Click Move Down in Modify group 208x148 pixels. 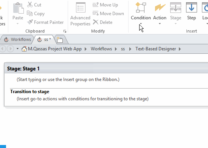point(108,14)
